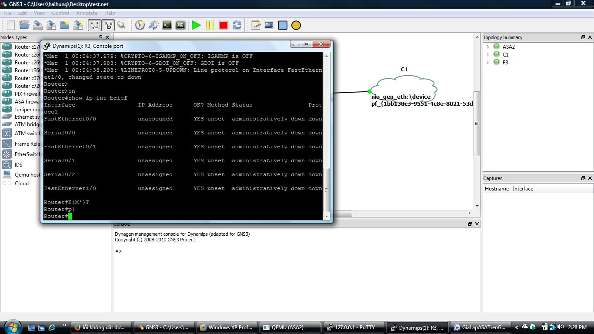Click the add a note icon

[256, 25]
